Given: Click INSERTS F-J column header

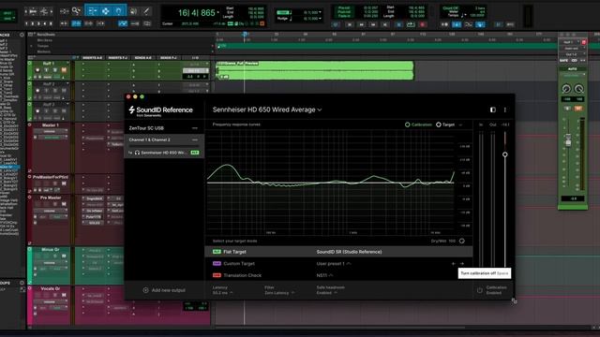Looking at the screenshot, I should pos(117,58).
